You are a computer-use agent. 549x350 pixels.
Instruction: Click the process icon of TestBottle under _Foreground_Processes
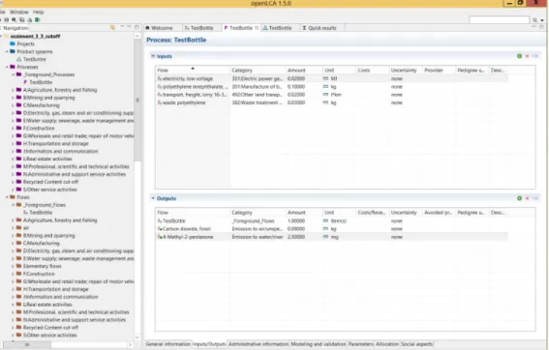(25, 82)
